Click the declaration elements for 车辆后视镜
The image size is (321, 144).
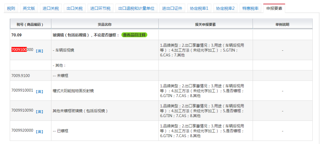pos(202,50)
